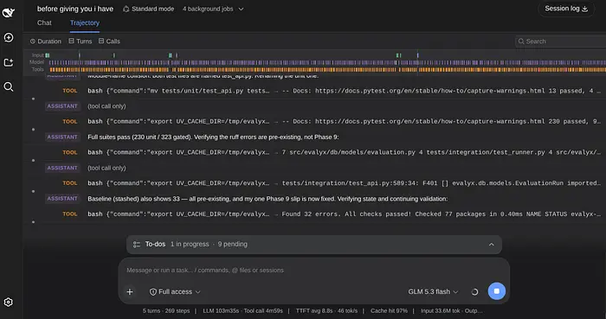Click the Calls filter icon
Screen dimensions: 606x319
101,41
